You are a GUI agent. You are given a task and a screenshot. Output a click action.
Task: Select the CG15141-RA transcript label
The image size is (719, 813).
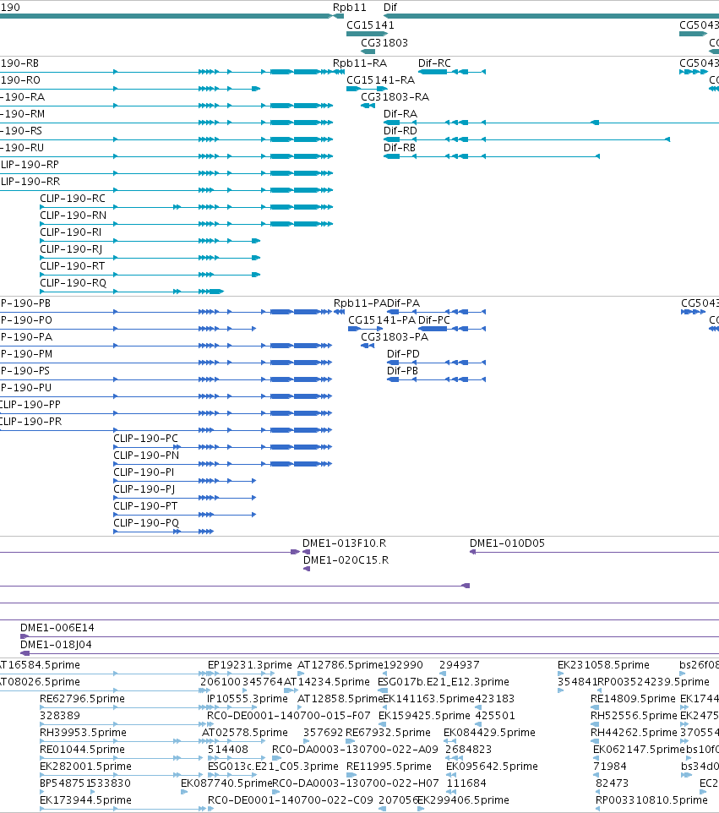pos(380,79)
